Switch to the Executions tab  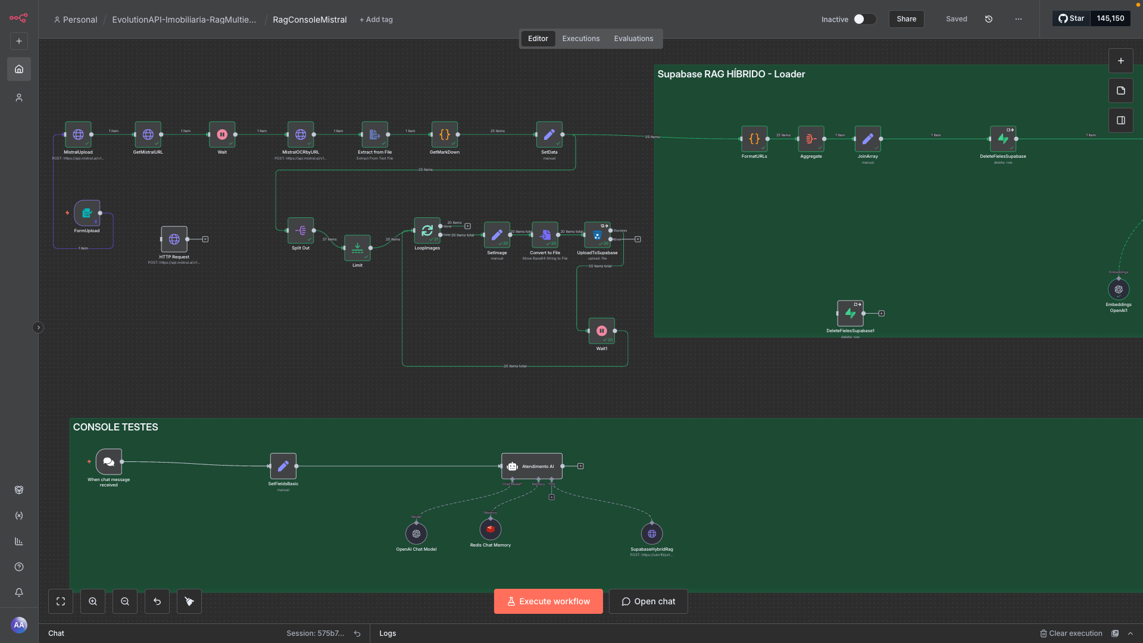pos(580,39)
